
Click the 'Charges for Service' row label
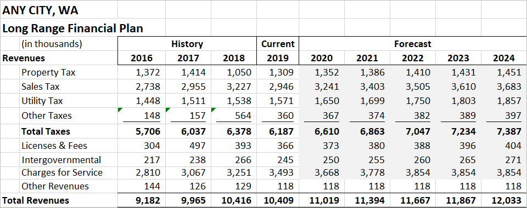click(62, 172)
